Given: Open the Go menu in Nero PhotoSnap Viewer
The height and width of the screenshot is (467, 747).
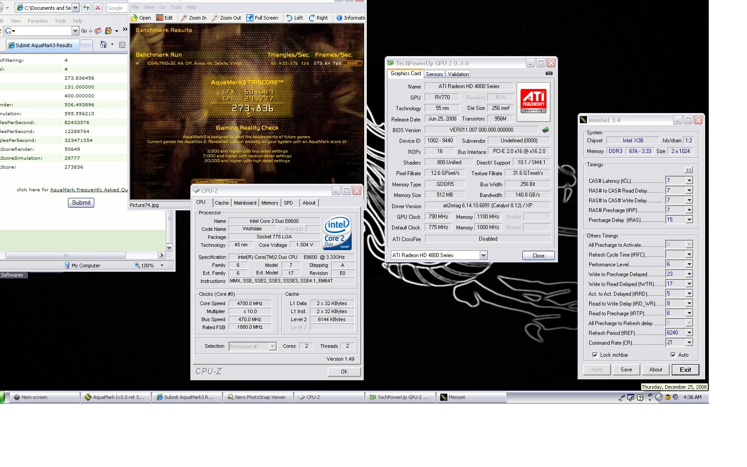Looking at the screenshot, I should 162,7.
